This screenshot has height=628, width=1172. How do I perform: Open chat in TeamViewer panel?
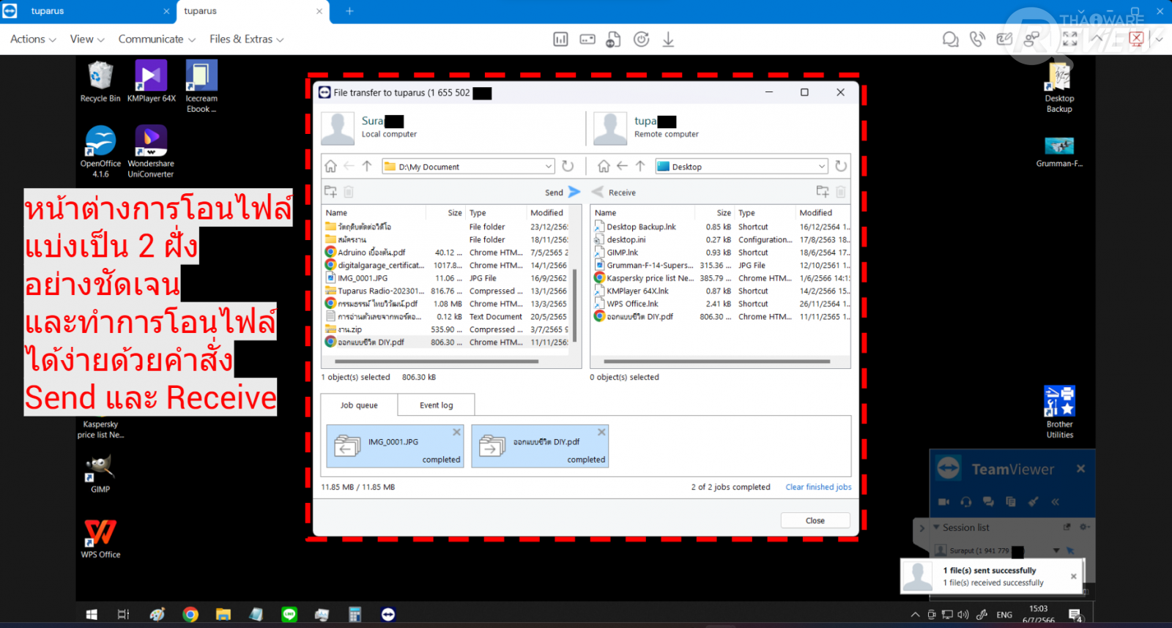[988, 502]
